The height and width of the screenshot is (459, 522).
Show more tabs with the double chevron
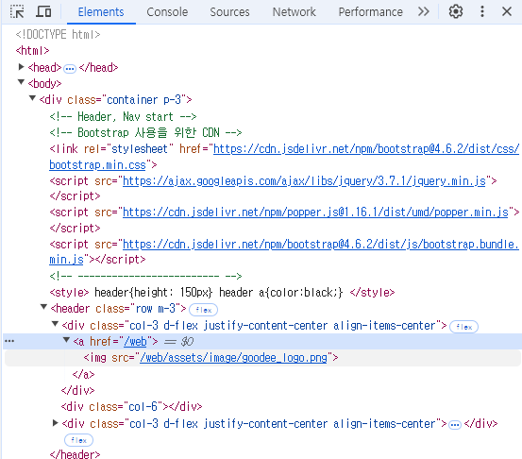tap(424, 12)
